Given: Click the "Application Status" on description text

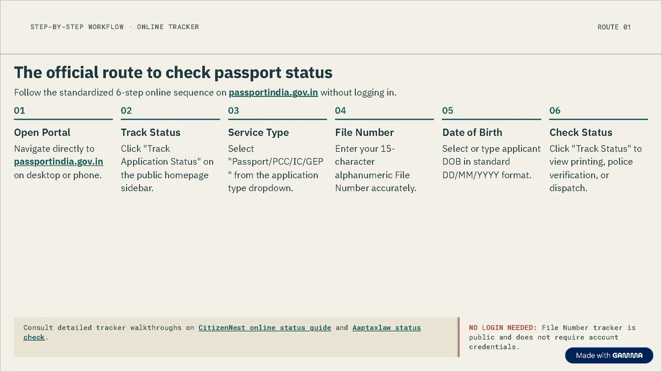Looking at the screenshot, I should click(167, 161).
